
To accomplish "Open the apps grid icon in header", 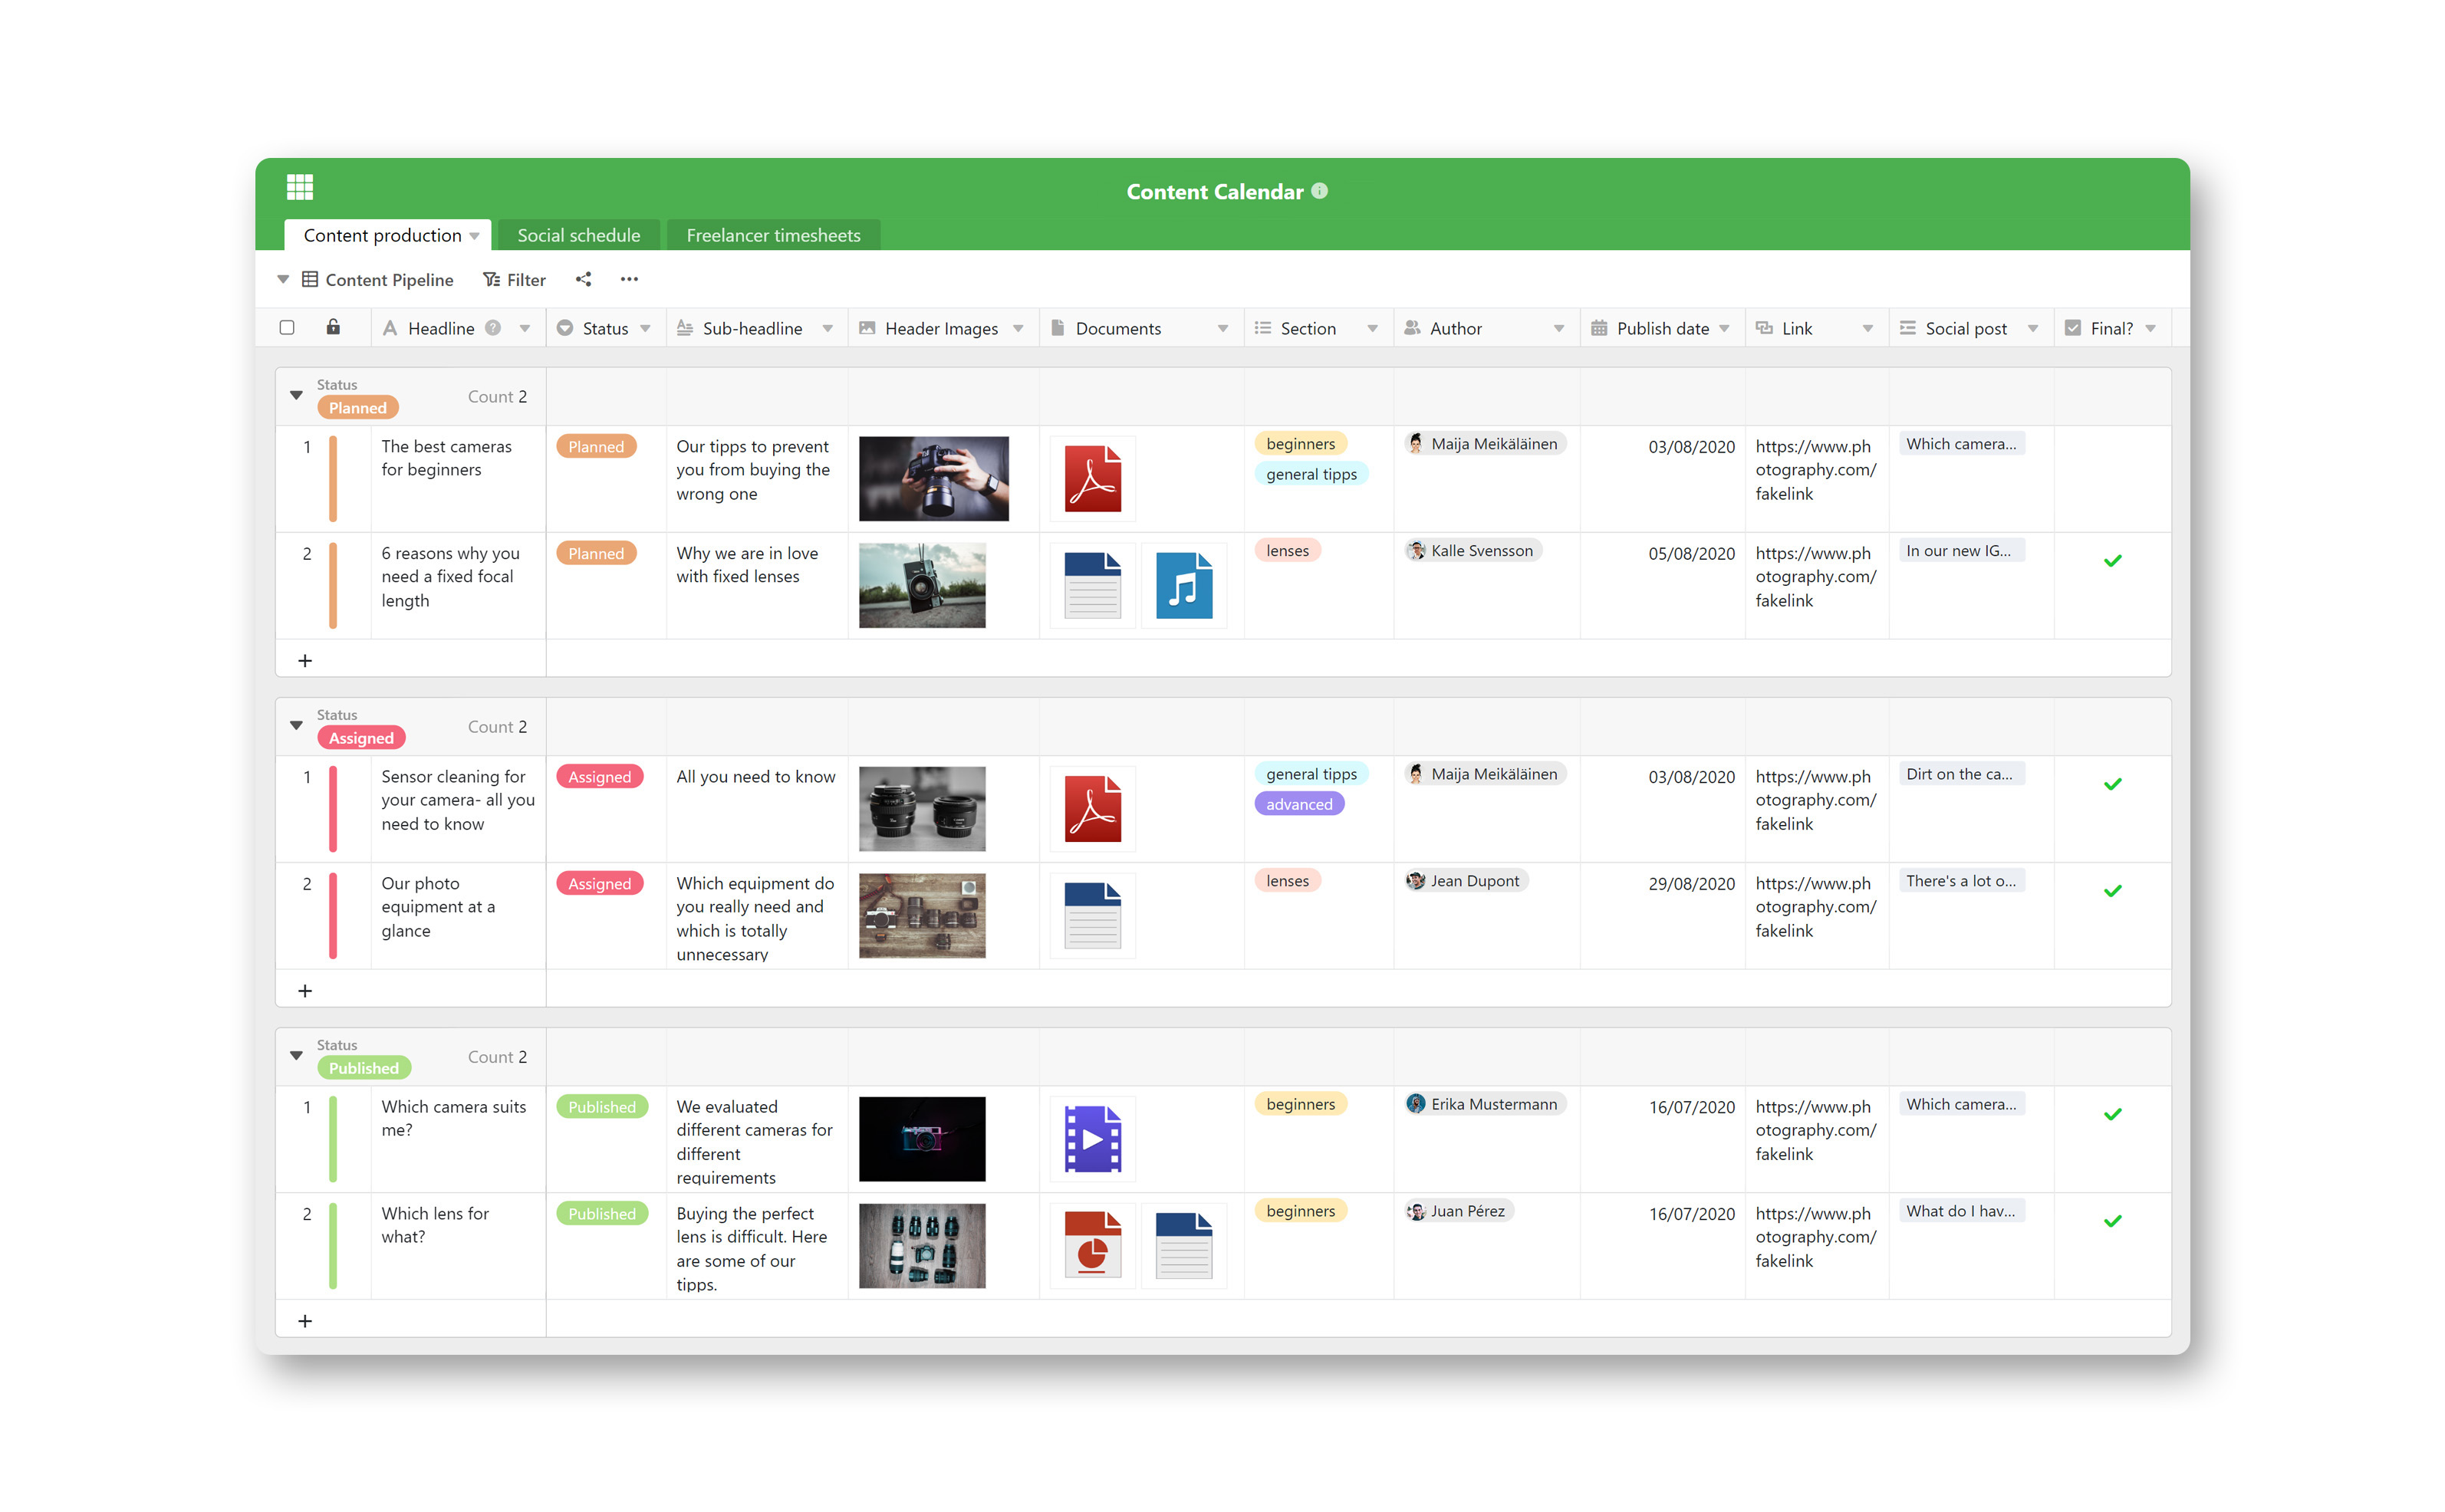I will point(300,187).
